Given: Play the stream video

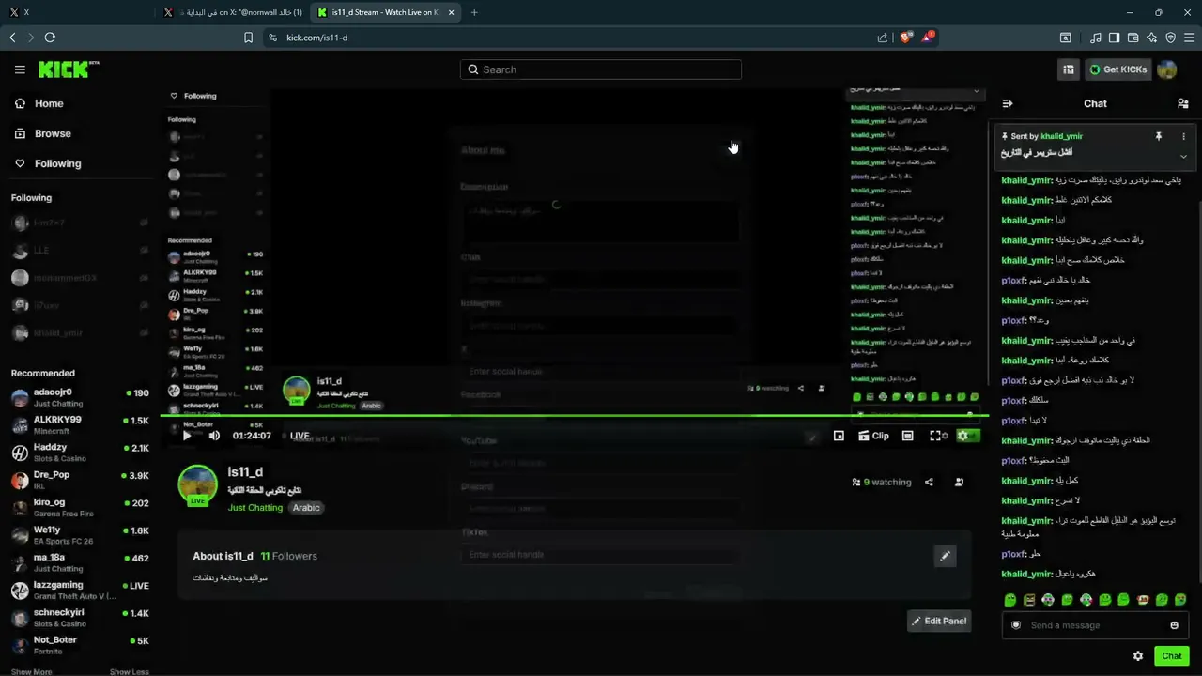Looking at the screenshot, I should pos(187,436).
